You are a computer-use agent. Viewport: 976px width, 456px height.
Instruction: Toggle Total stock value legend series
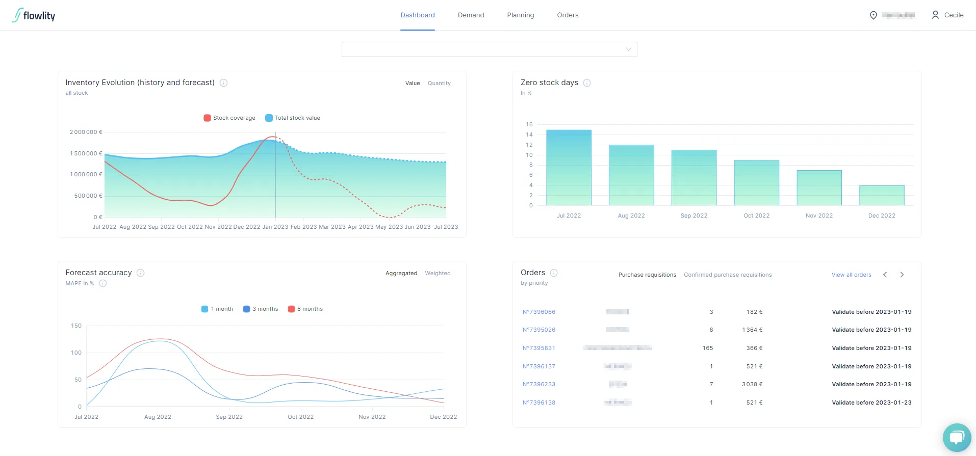[293, 118]
